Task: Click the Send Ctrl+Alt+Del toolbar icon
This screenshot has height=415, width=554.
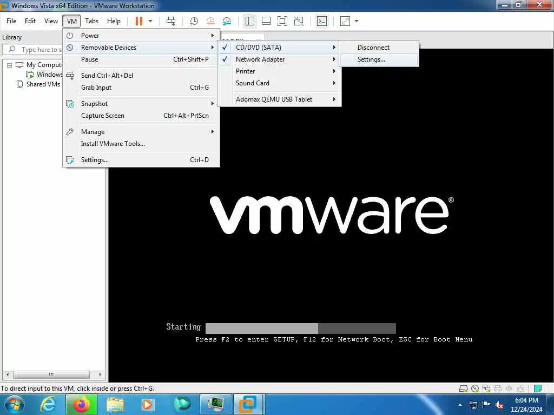Action: (x=171, y=21)
